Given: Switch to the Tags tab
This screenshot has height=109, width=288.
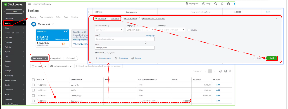Looking at the screenshot, I should tap(66, 17).
